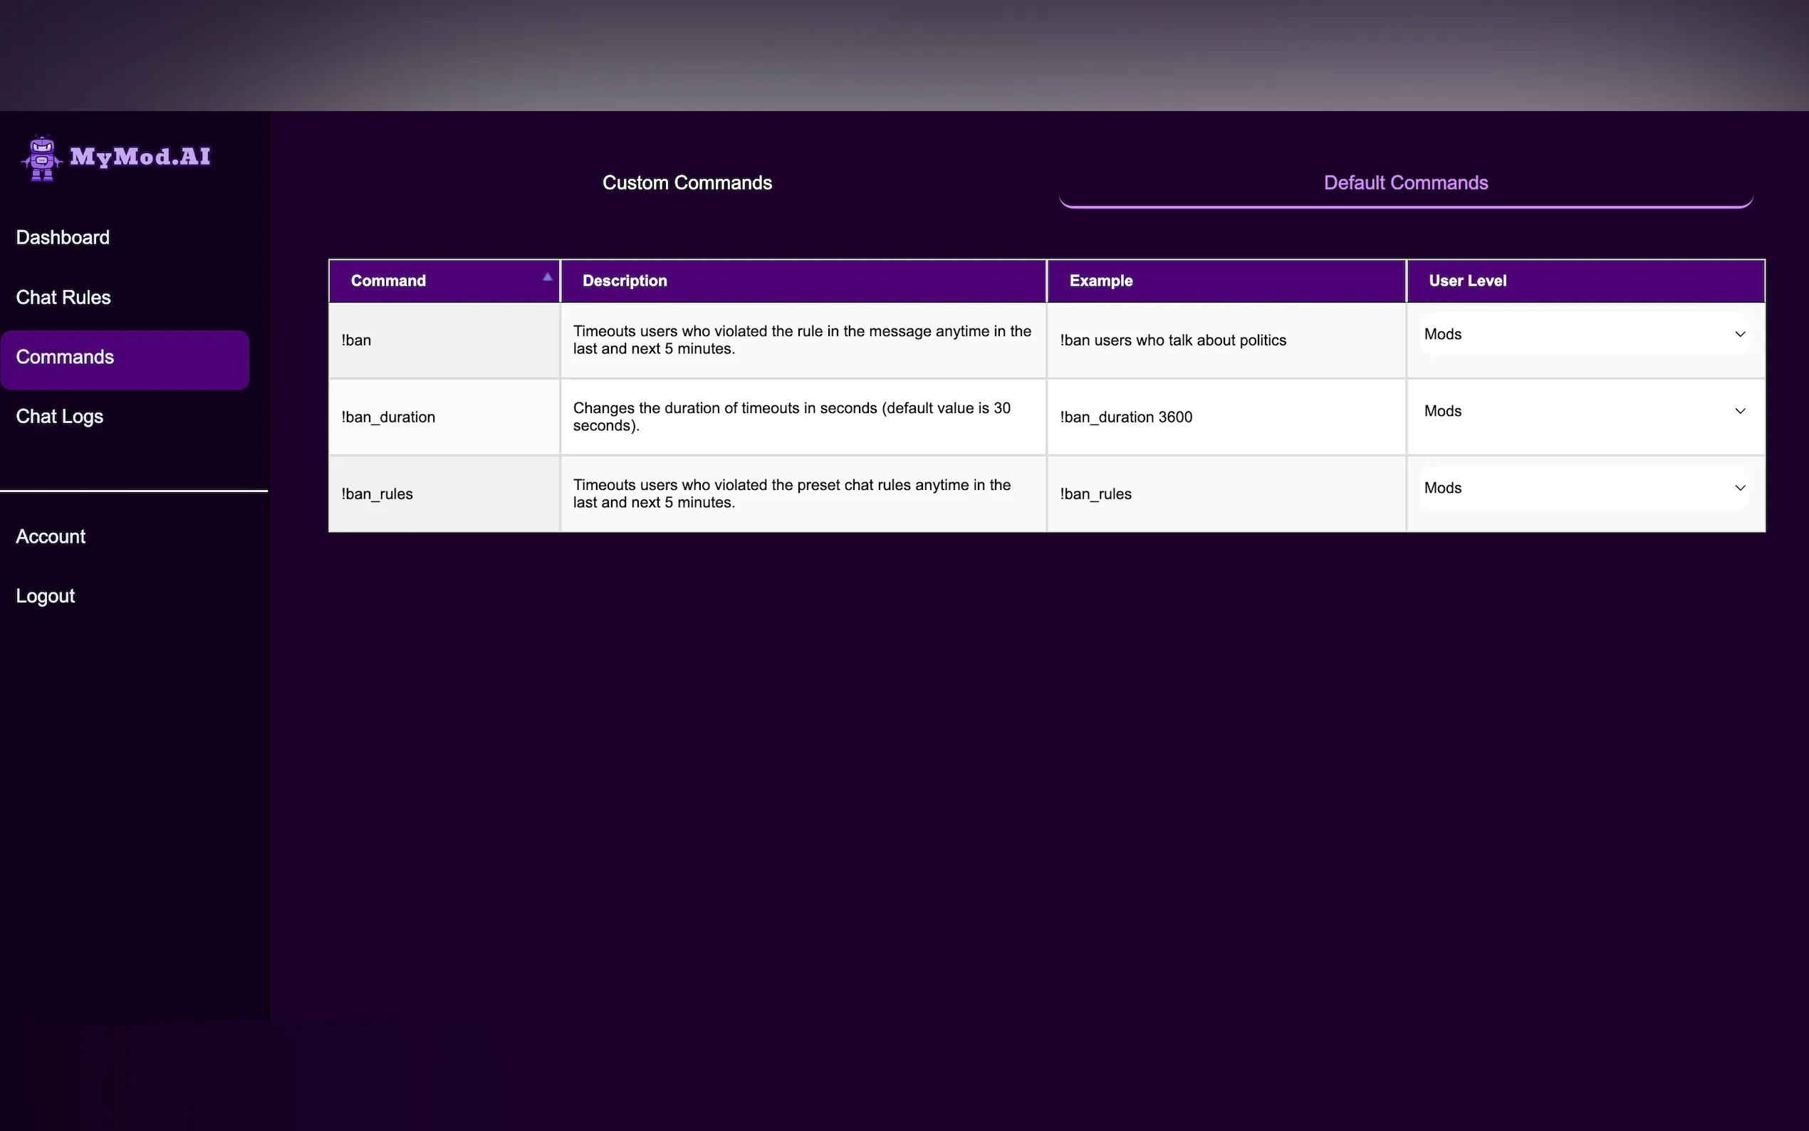Click the Example column header
The height and width of the screenshot is (1131, 1809).
(x=1101, y=281)
